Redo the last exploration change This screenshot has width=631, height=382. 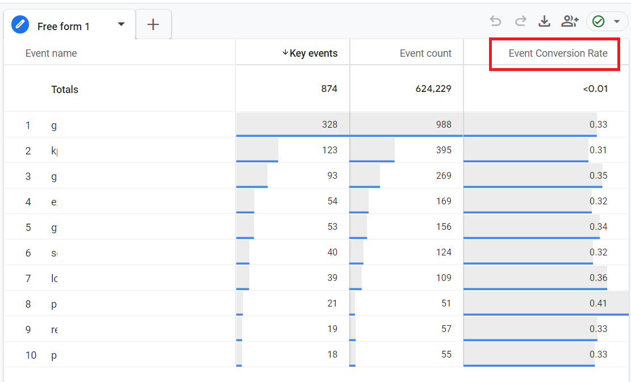click(520, 21)
